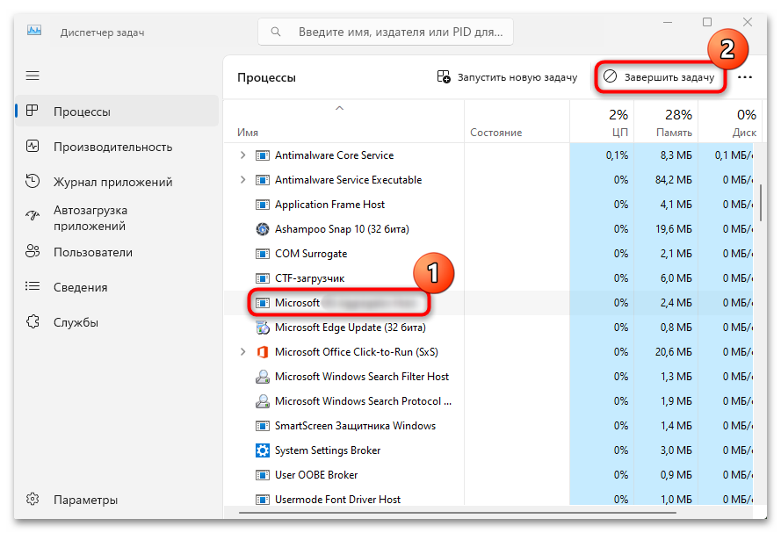Screen dimensions: 781x533
Task: Select the Usermode Font Driver Host row
Action: click(488, 499)
